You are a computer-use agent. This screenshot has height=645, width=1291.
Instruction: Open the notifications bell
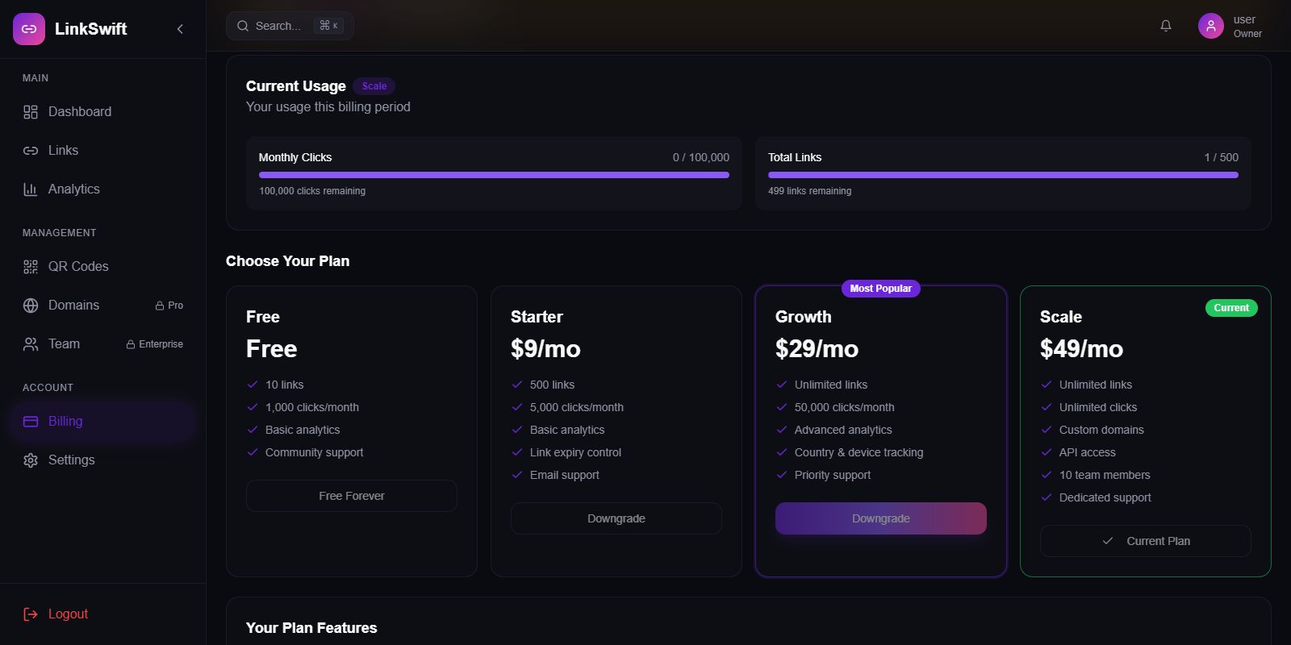(1166, 26)
